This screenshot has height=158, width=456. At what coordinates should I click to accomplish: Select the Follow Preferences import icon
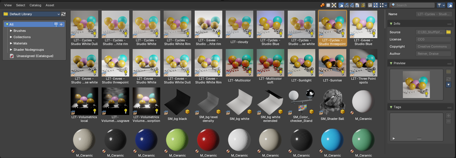(363, 5)
